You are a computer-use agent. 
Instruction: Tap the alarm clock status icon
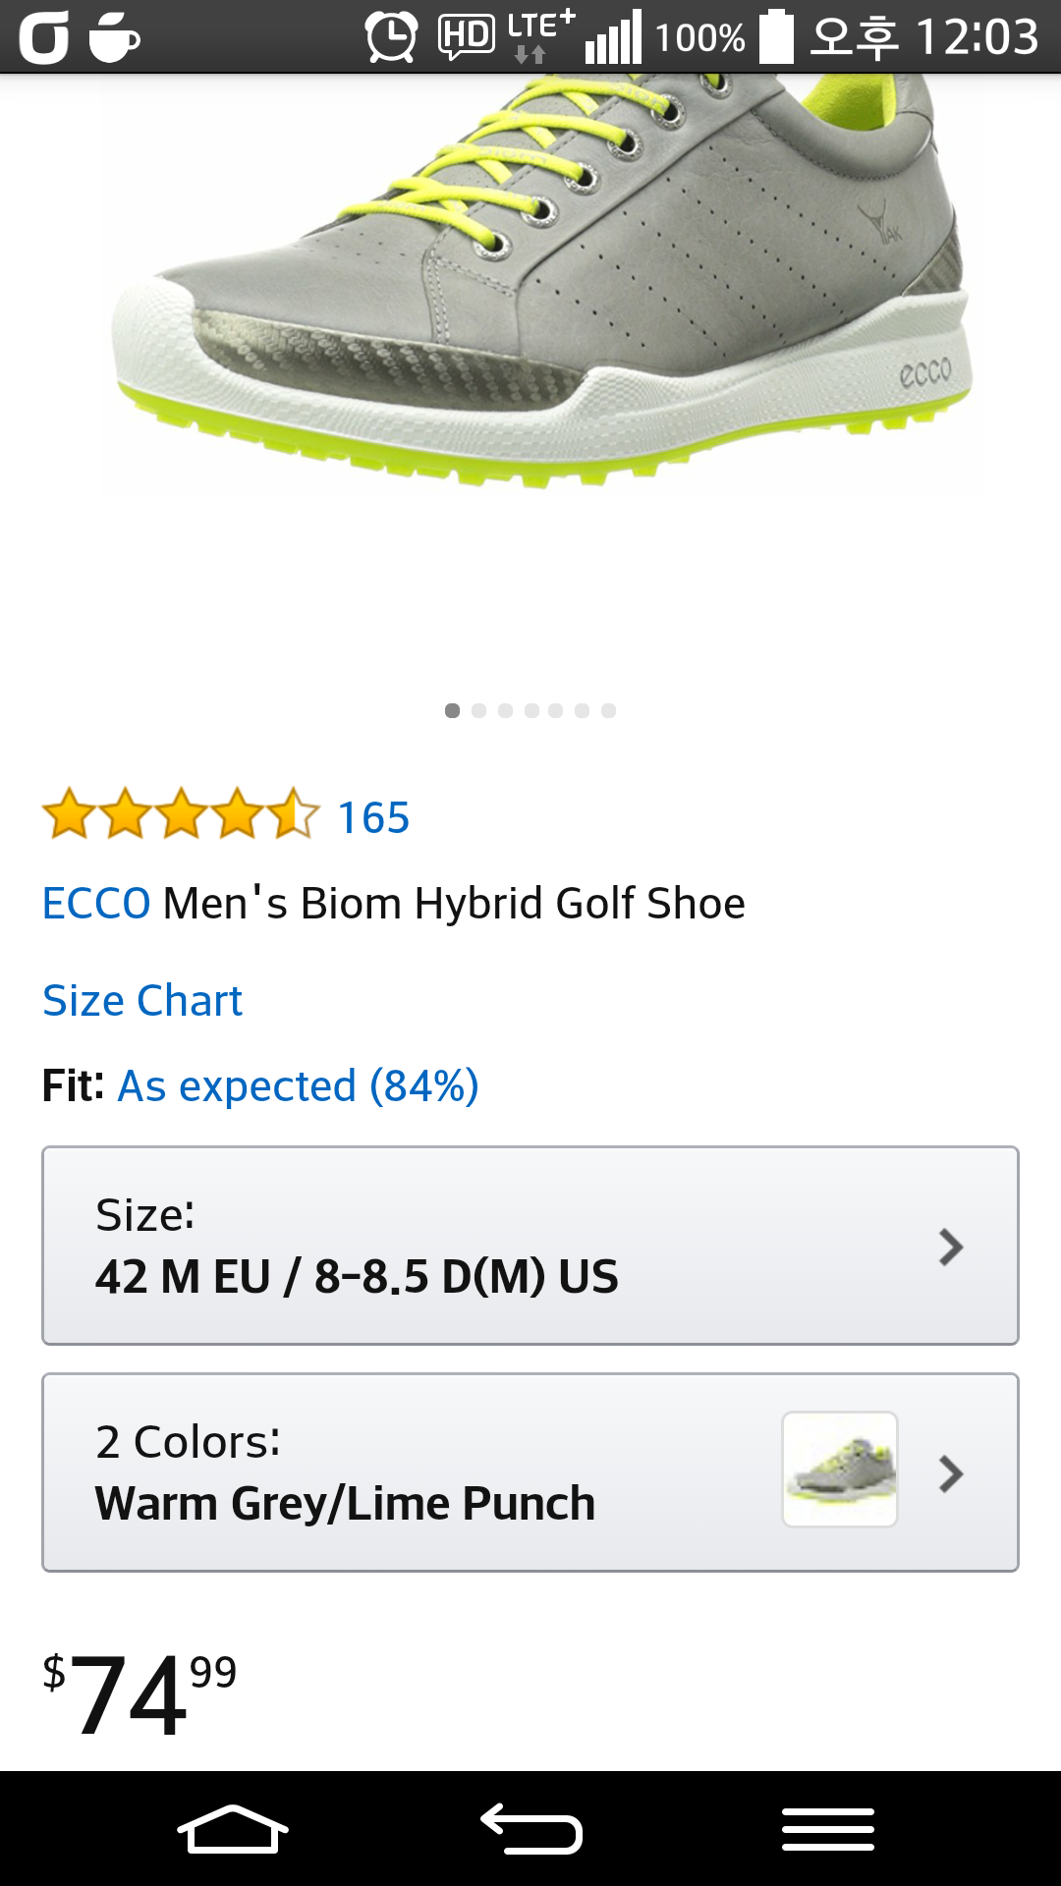coord(391,37)
